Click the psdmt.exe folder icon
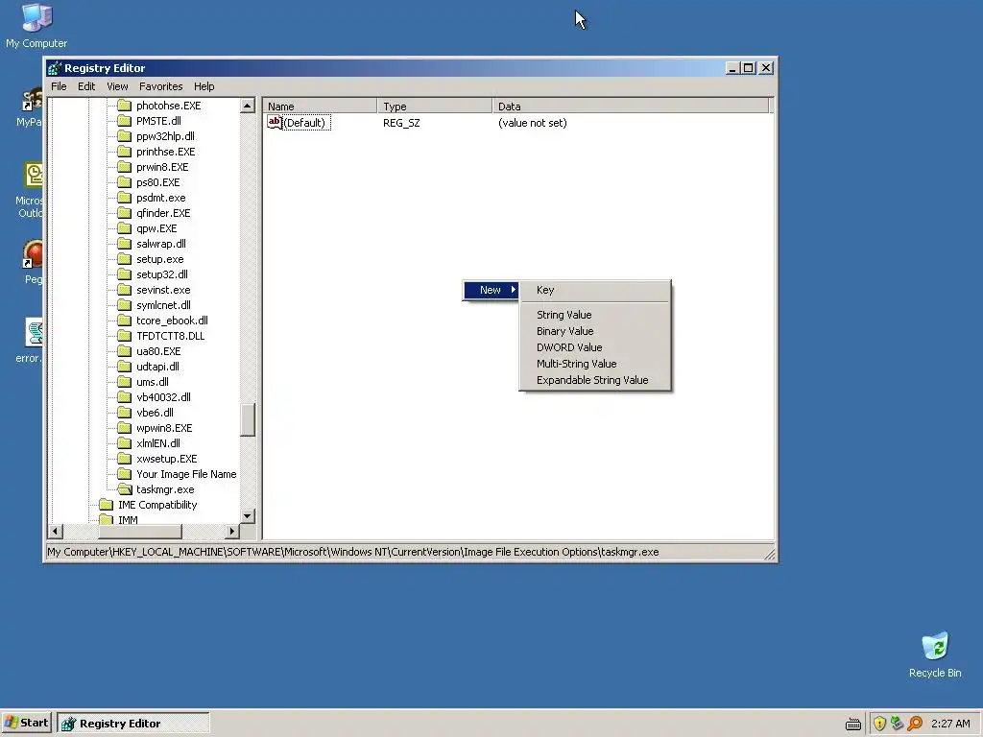 (x=125, y=198)
